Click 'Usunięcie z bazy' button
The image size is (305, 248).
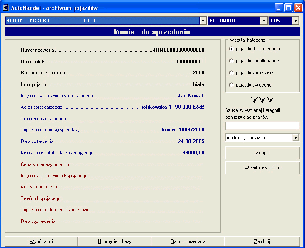click(114, 241)
